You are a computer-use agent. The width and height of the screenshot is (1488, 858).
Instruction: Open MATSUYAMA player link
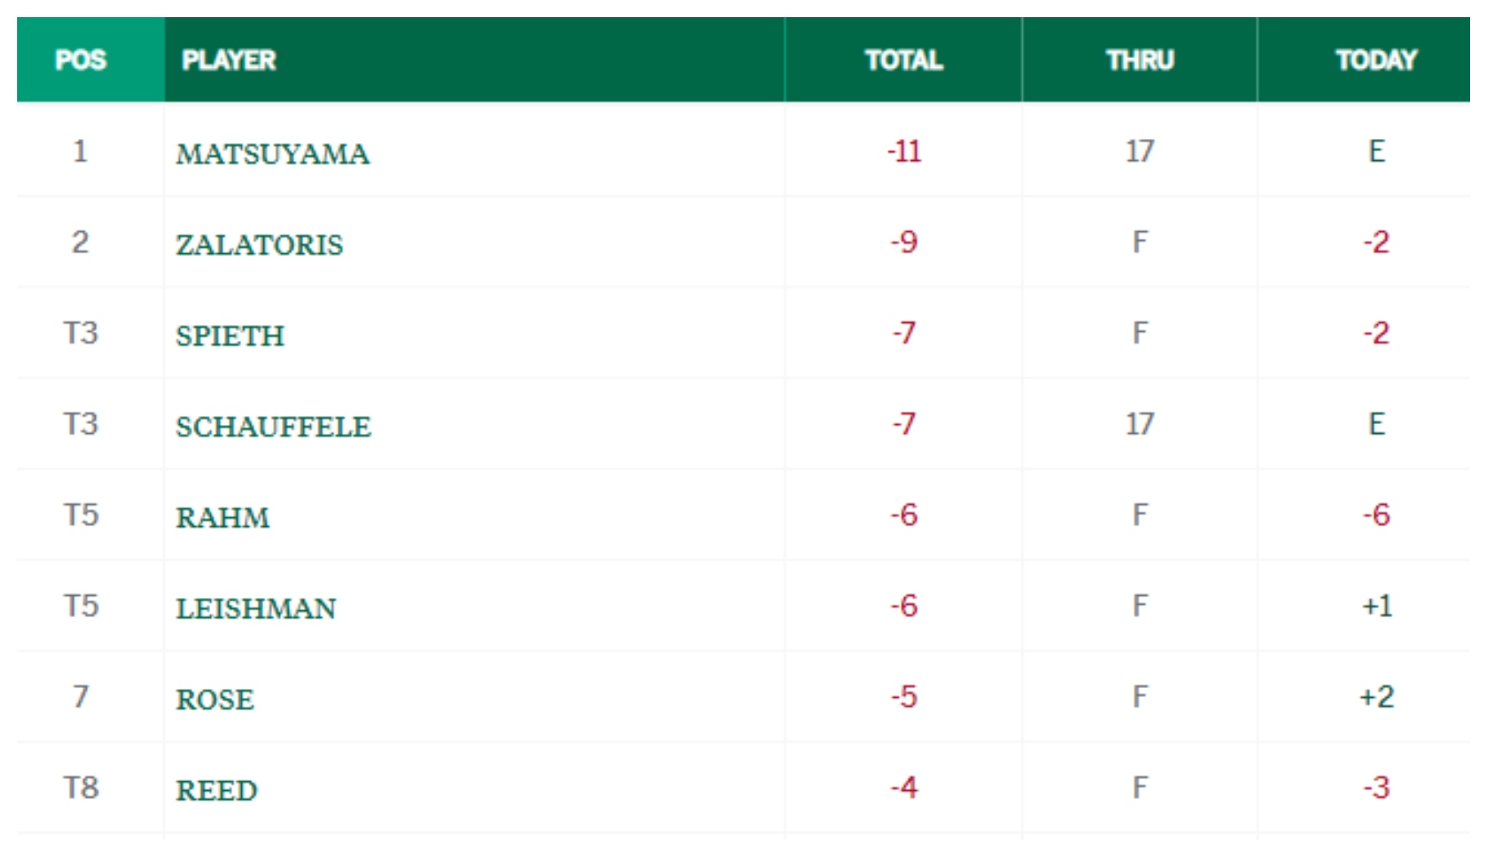(x=272, y=154)
